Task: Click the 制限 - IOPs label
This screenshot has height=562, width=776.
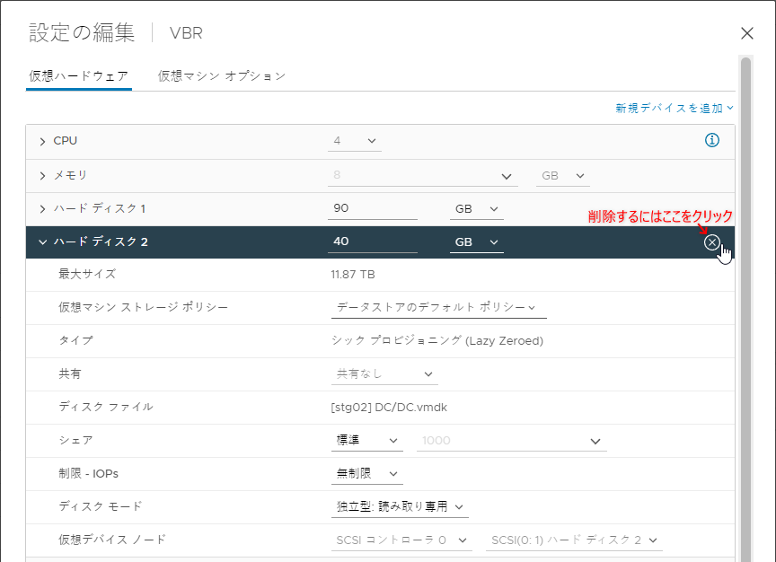Action: coord(89,473)
